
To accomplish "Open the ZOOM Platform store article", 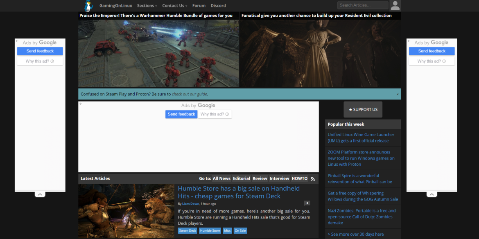I will [361, 158].
